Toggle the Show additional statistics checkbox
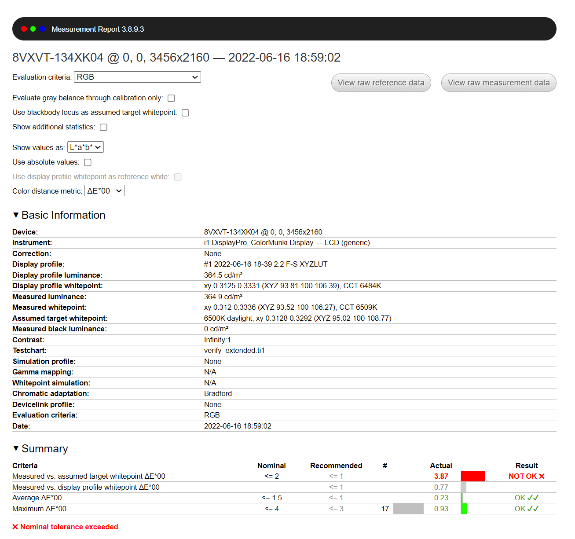The image size is (575, 539). [x=104, y=127]
